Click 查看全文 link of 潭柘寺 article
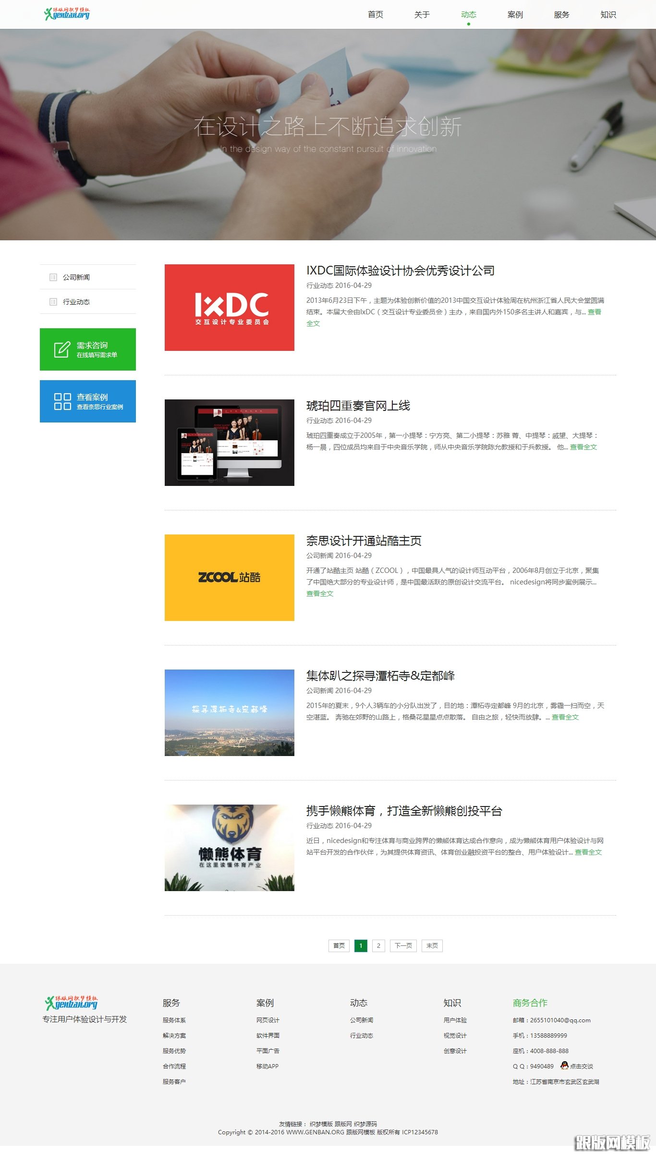The width and height of the screenshot is (656, 1154). [x=565, y=717]
